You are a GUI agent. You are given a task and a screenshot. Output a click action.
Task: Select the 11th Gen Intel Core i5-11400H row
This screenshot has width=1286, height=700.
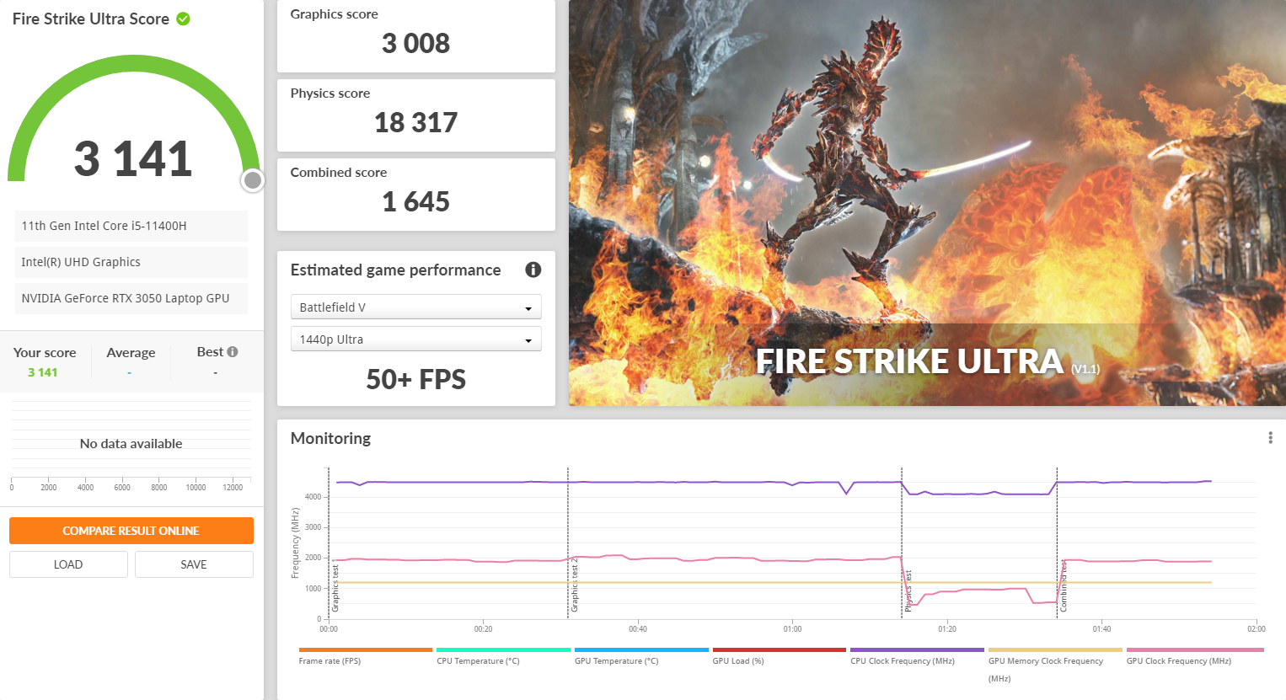(x=131, y=226)
